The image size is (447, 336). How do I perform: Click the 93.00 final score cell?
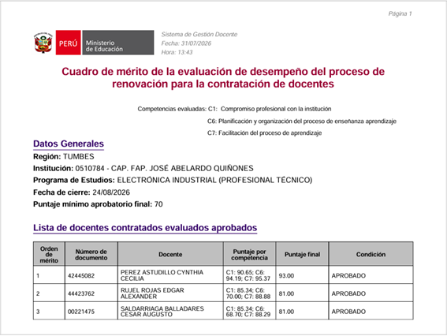302,275
